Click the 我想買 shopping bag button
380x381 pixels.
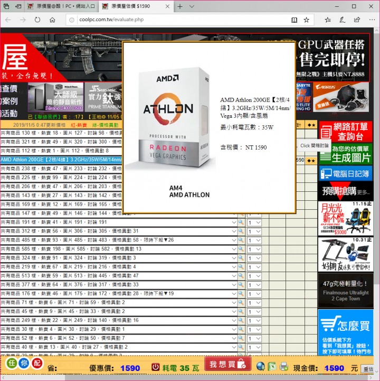[x=227, y=364]
